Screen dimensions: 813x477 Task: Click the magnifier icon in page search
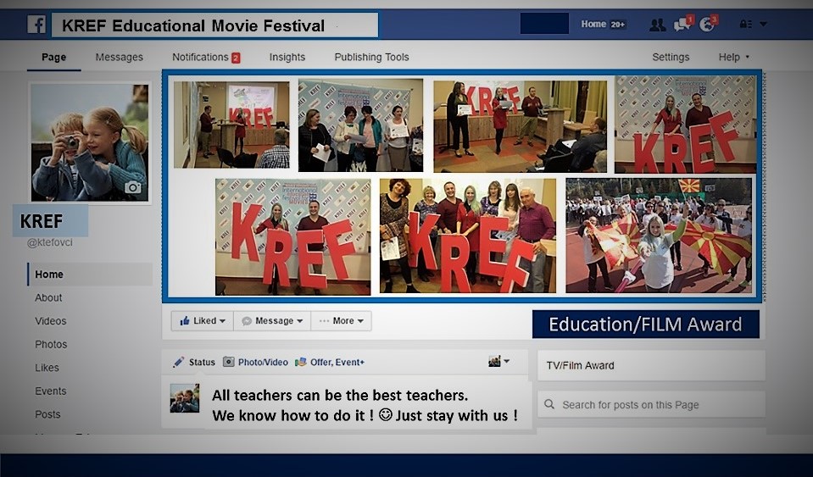point(549,404)
